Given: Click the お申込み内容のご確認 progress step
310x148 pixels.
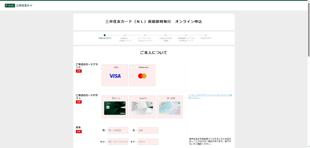Looking at the screenshot, I should (x=166, y=38).
